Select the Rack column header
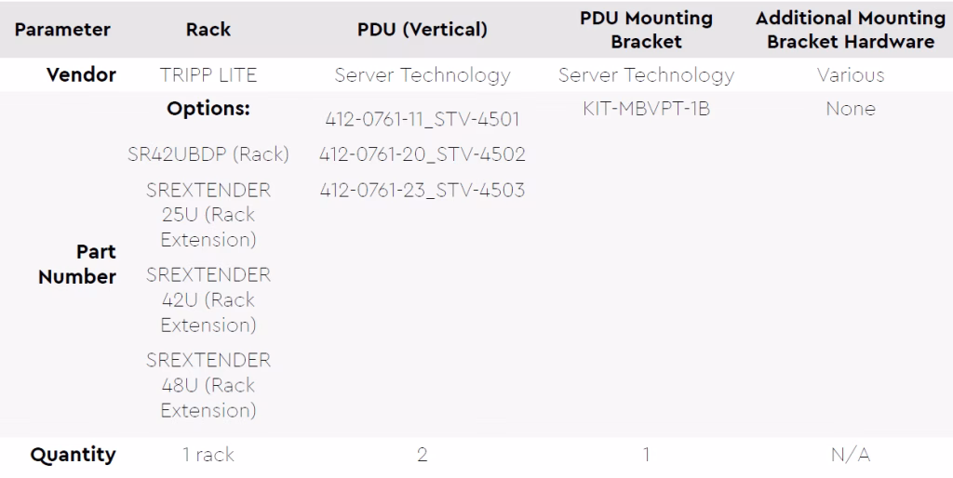953x478 pixels. coord(208,29)
